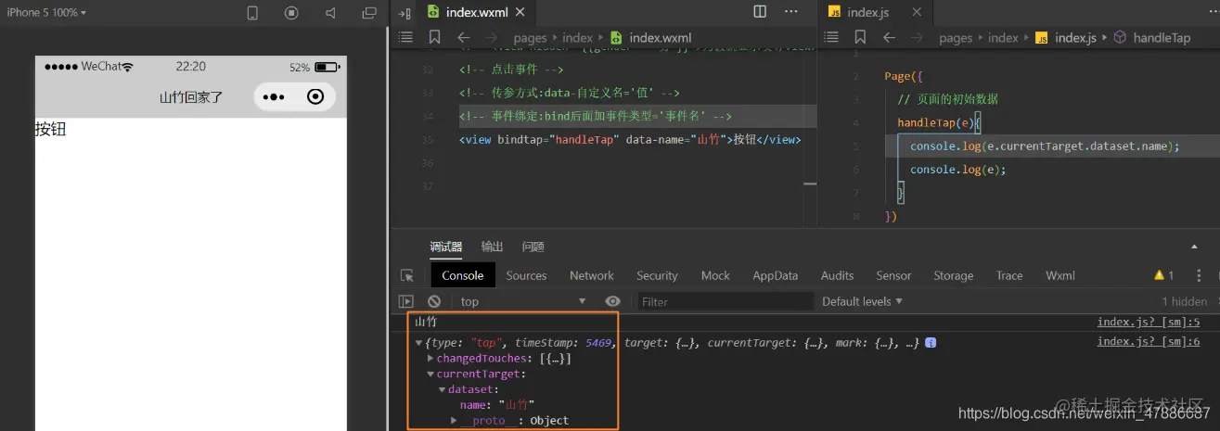1220x431 pixels.
Task: Toggle the simulator mute speaker icon
Action: pyautogui.click(x=330, y=13)
